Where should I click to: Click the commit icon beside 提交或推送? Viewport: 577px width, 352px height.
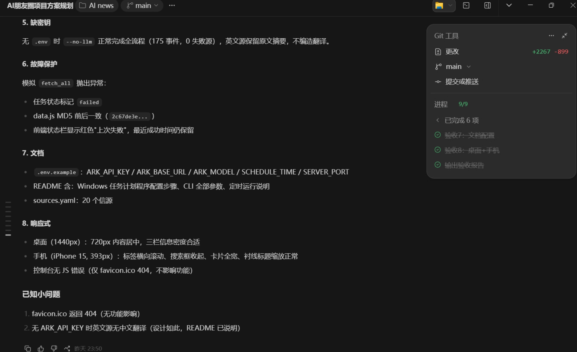click(x=438, y=82)
